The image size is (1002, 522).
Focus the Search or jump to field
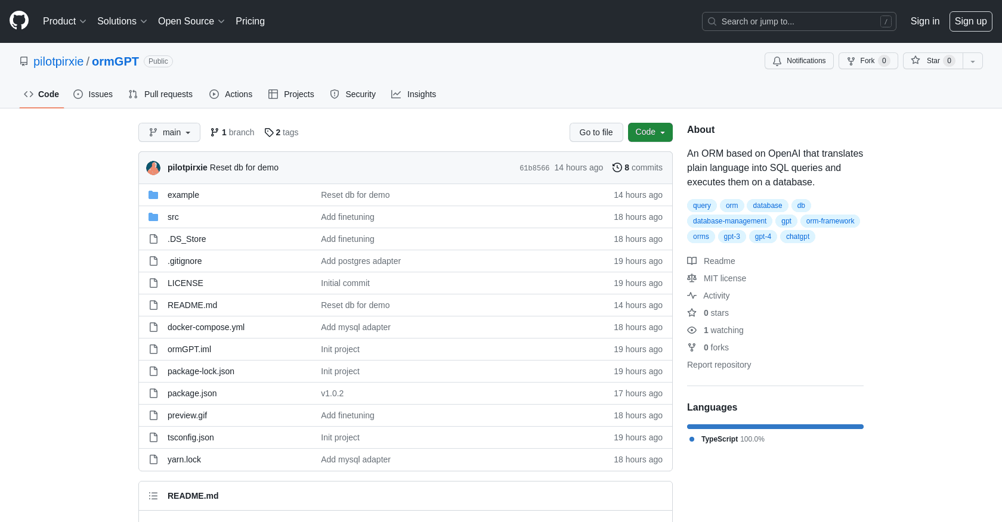(x=799, y=21)
